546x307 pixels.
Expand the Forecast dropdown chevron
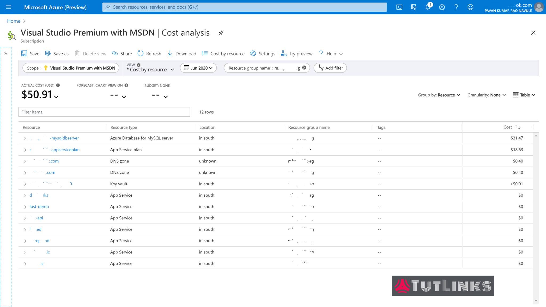[124, 96]
